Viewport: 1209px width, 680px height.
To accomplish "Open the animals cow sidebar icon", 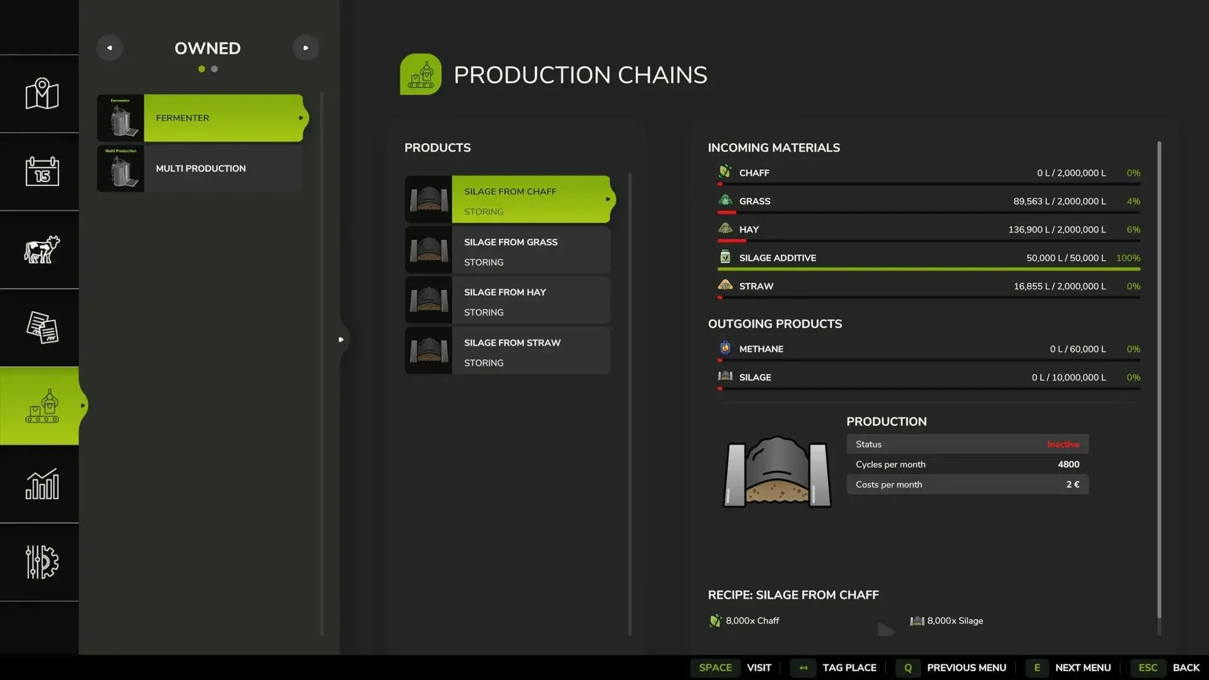I will 42,249.
